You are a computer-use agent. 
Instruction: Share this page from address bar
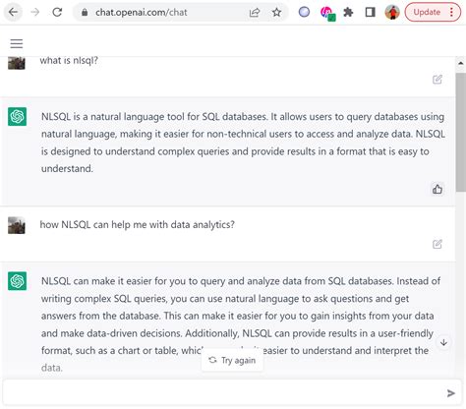coord(255,13)
